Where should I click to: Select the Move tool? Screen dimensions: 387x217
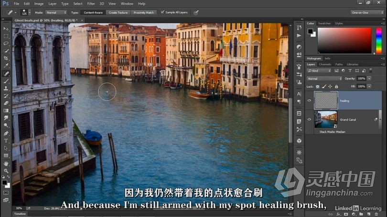click(x=6, y=29)
